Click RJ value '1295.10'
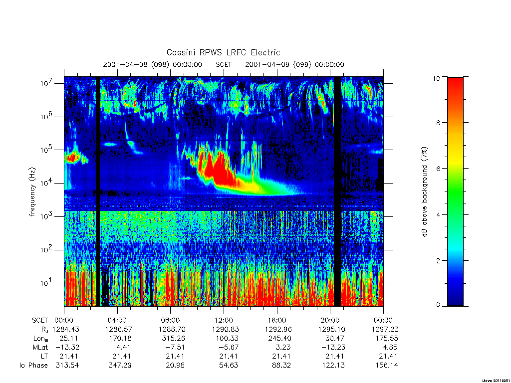 pos(332,330)
